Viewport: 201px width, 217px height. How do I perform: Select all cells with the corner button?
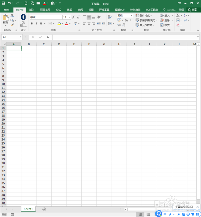4,44
